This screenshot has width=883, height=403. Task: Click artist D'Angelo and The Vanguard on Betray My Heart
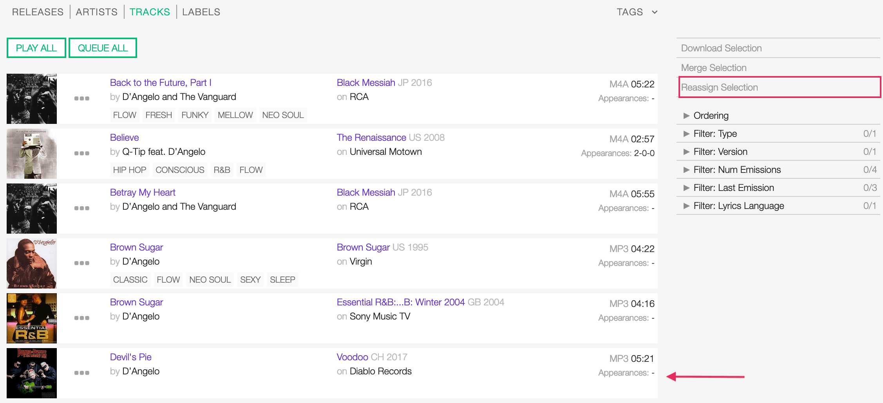point(179,207)
